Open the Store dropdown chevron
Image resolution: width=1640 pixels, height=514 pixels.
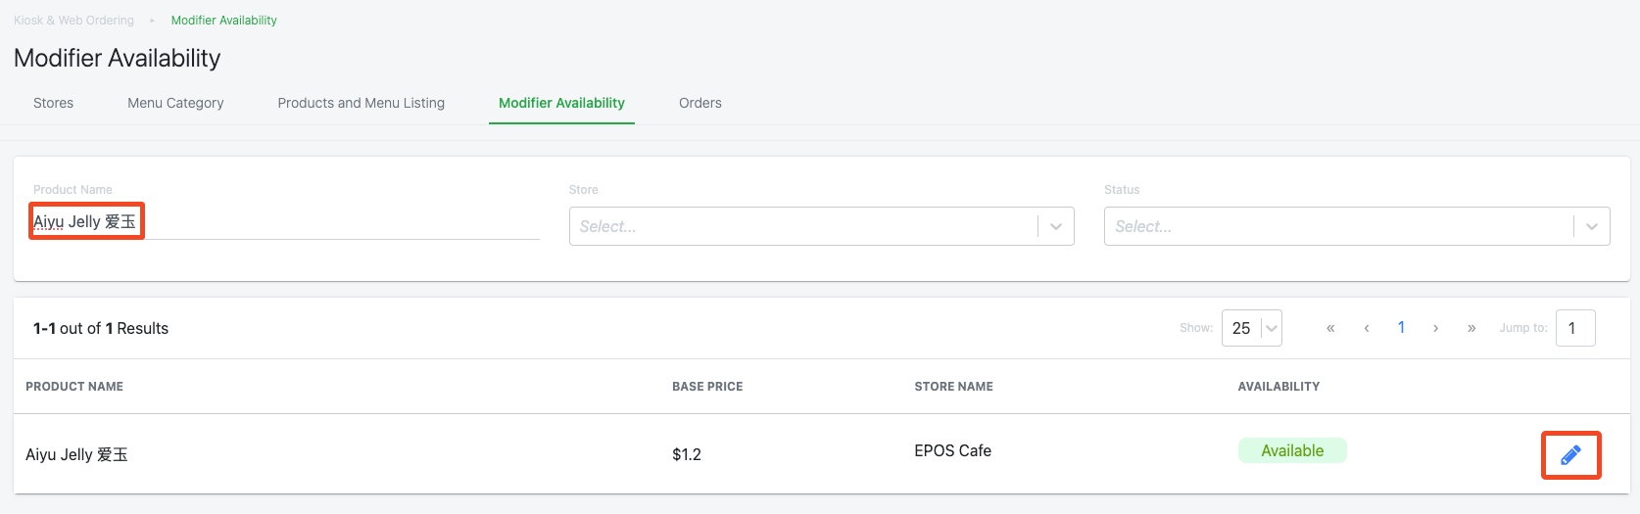coord(1056,226)
